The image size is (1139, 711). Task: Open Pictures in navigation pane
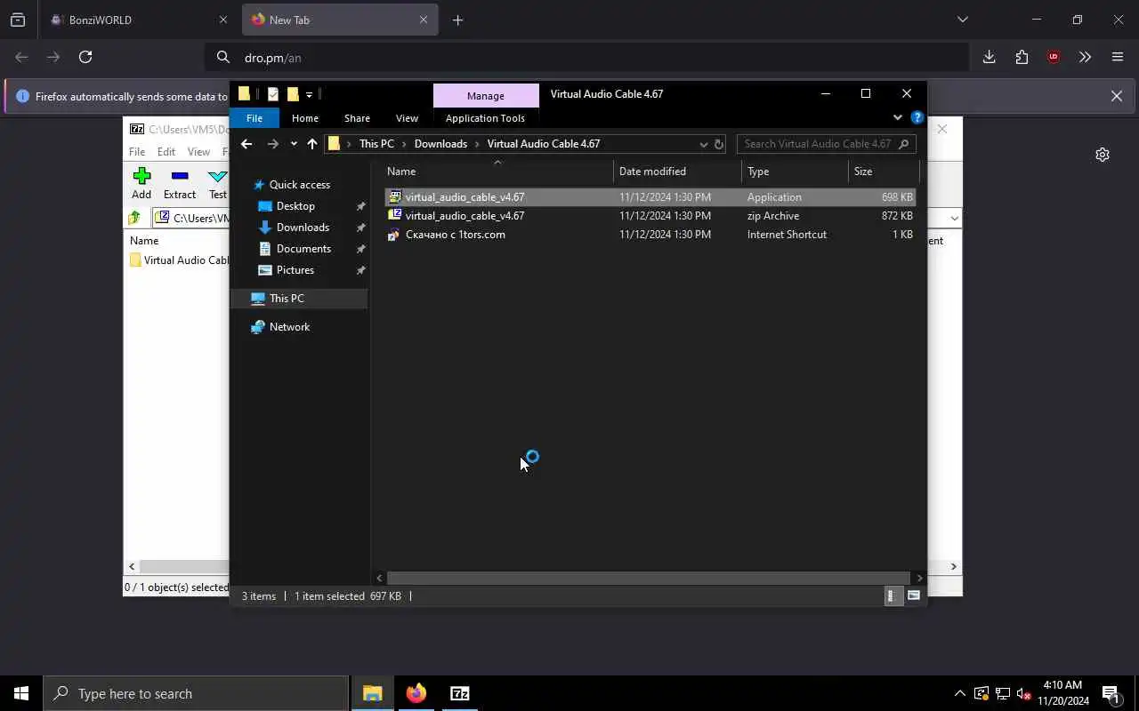coord(295,270)
